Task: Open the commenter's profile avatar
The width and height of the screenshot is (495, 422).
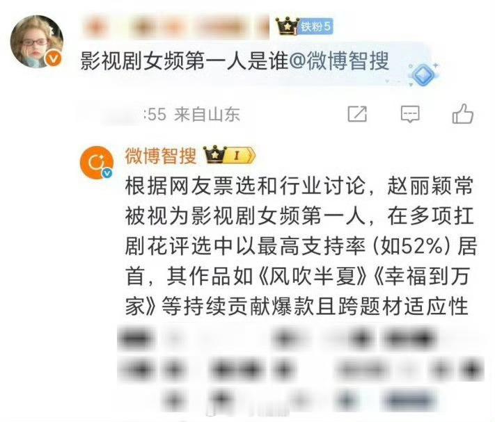Action: point(36,41)
